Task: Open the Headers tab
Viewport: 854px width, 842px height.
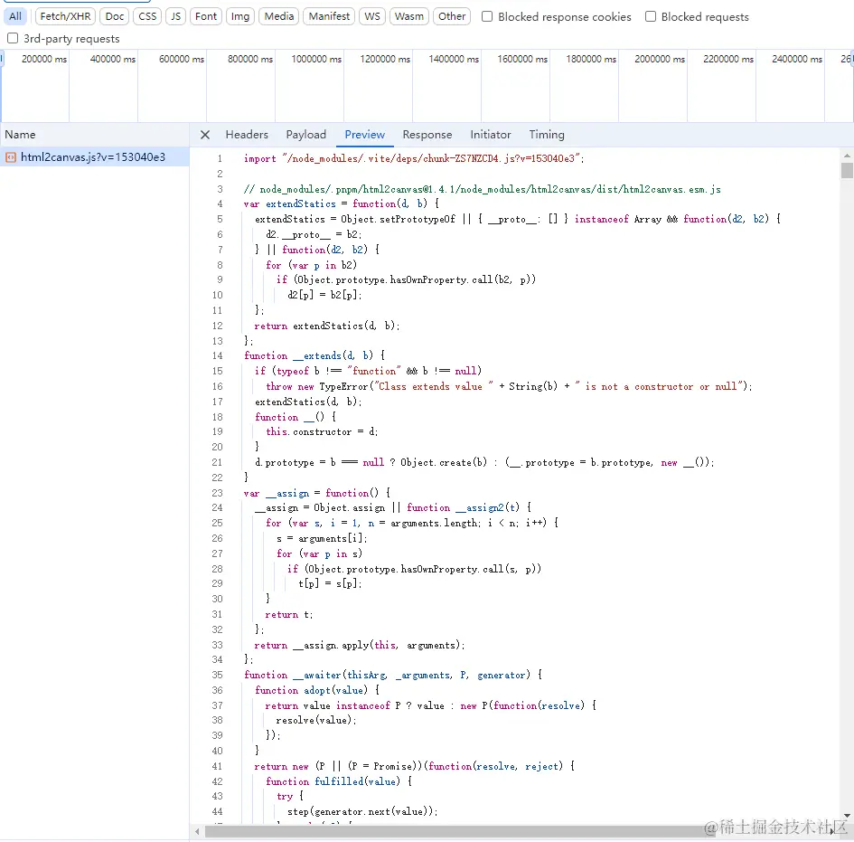Action: coord(247,135)
